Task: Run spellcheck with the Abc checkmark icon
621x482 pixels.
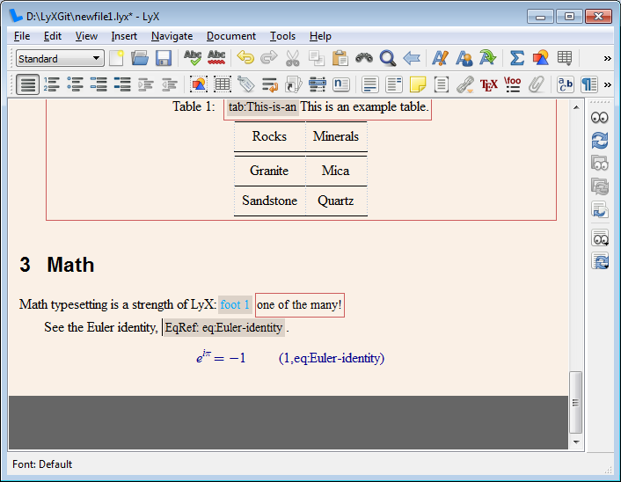Action: pyautogui.click(x=193, y=58)
